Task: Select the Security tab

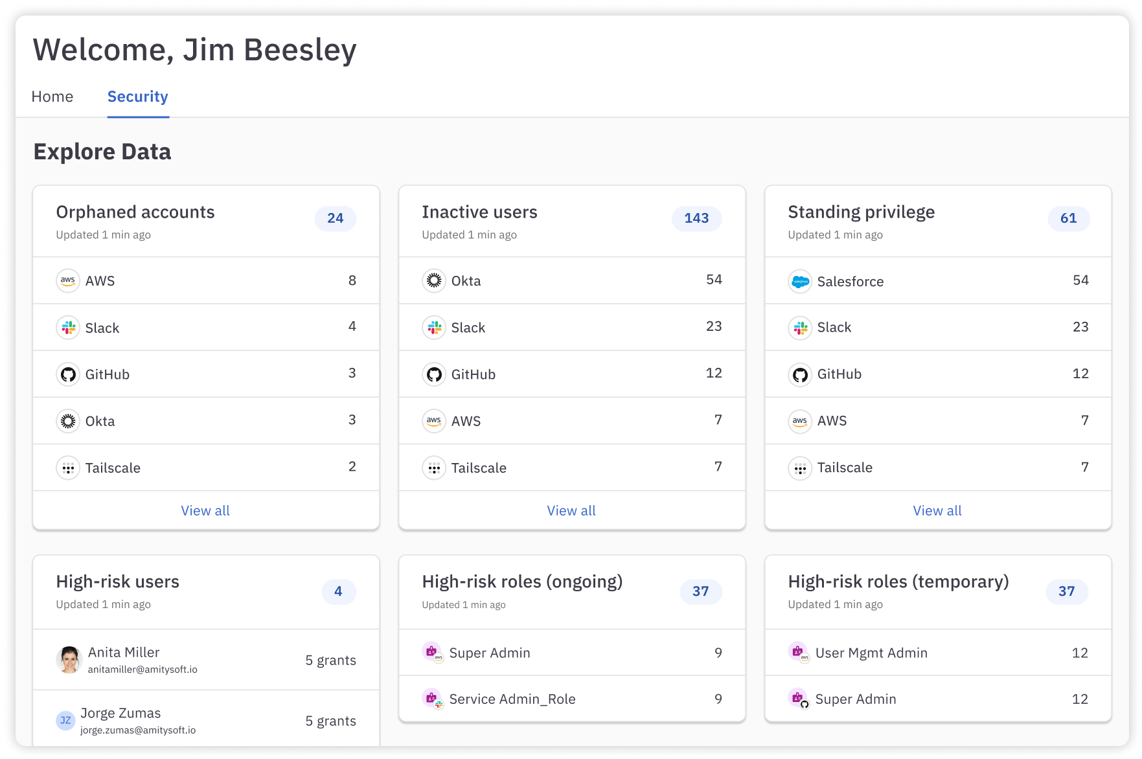Action: 137,96
